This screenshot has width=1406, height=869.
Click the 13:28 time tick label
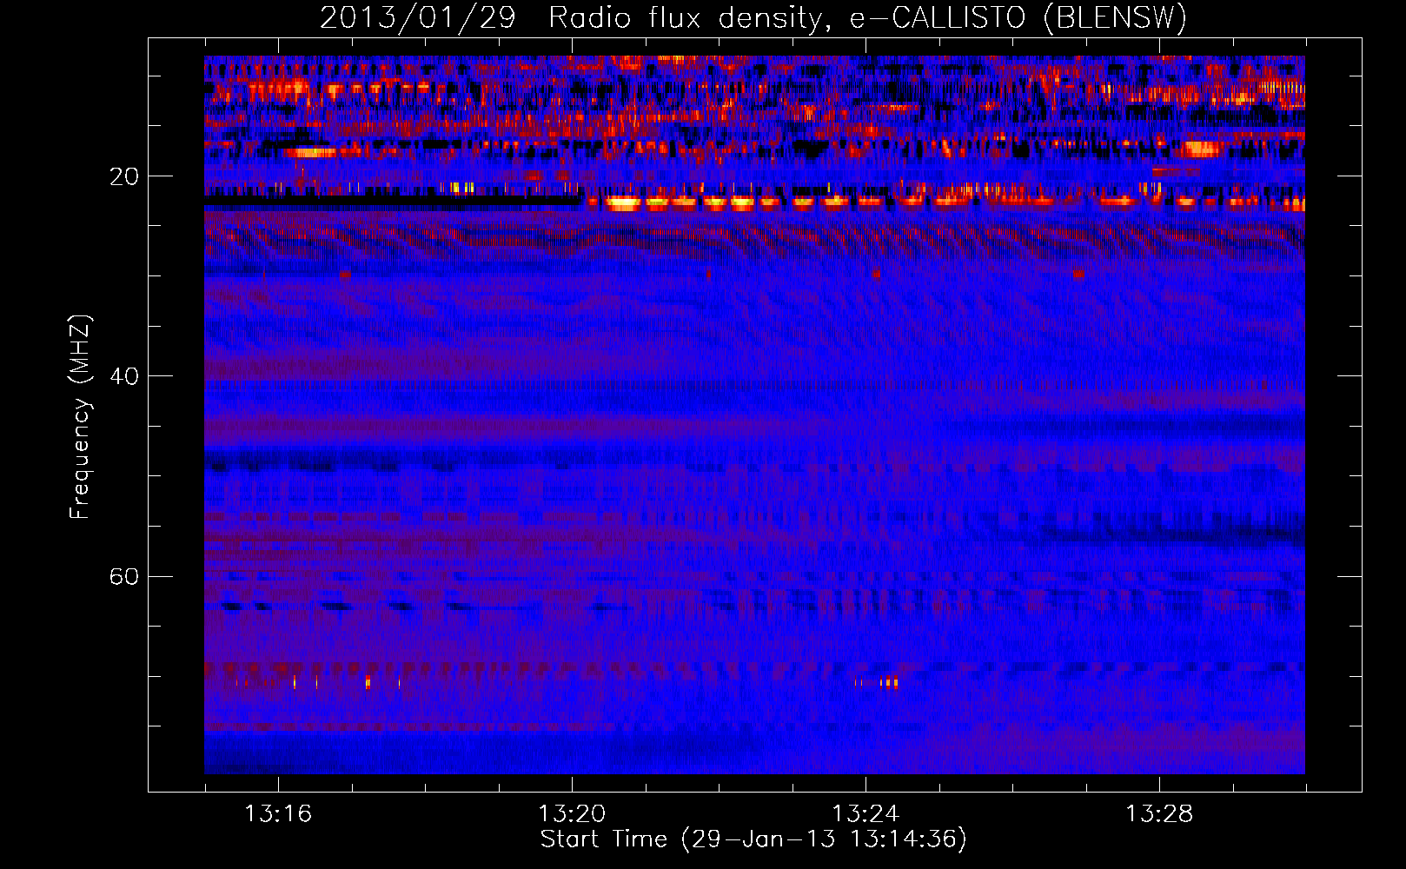pos(1159,814)
